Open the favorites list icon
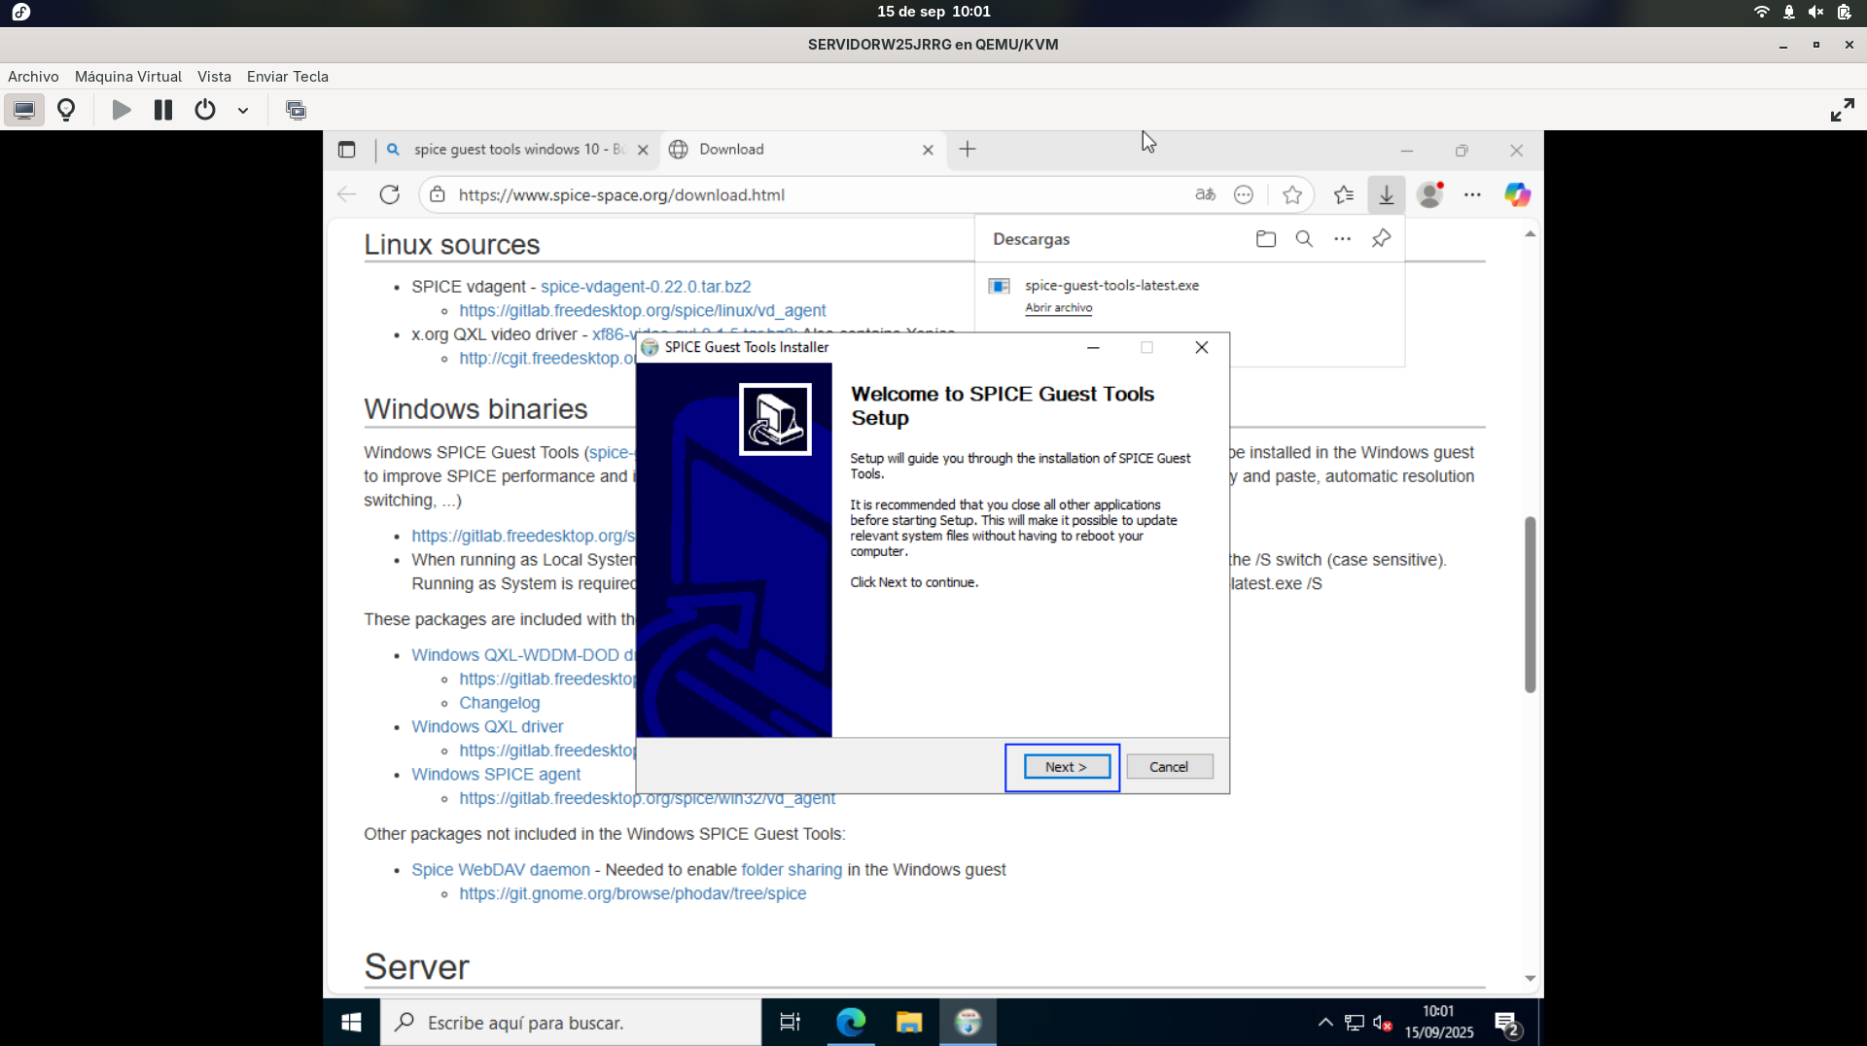 click(1344, 195)
